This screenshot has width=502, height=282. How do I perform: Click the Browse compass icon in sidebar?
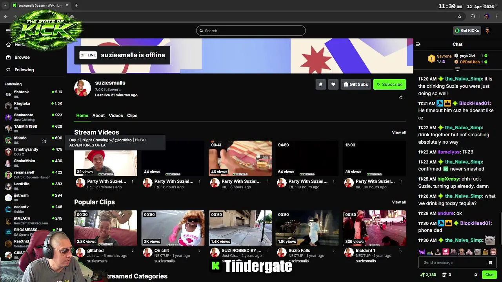(8, 57)
